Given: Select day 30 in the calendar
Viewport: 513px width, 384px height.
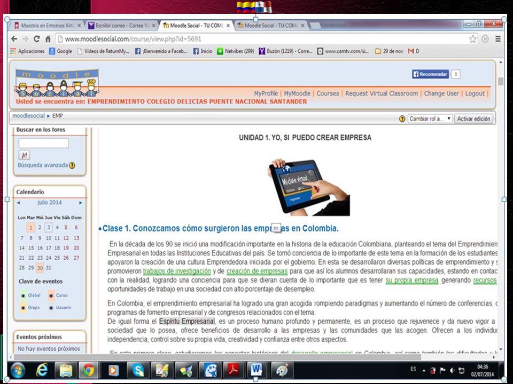Looking at the screenshot, I should click(x=40, y=268).
